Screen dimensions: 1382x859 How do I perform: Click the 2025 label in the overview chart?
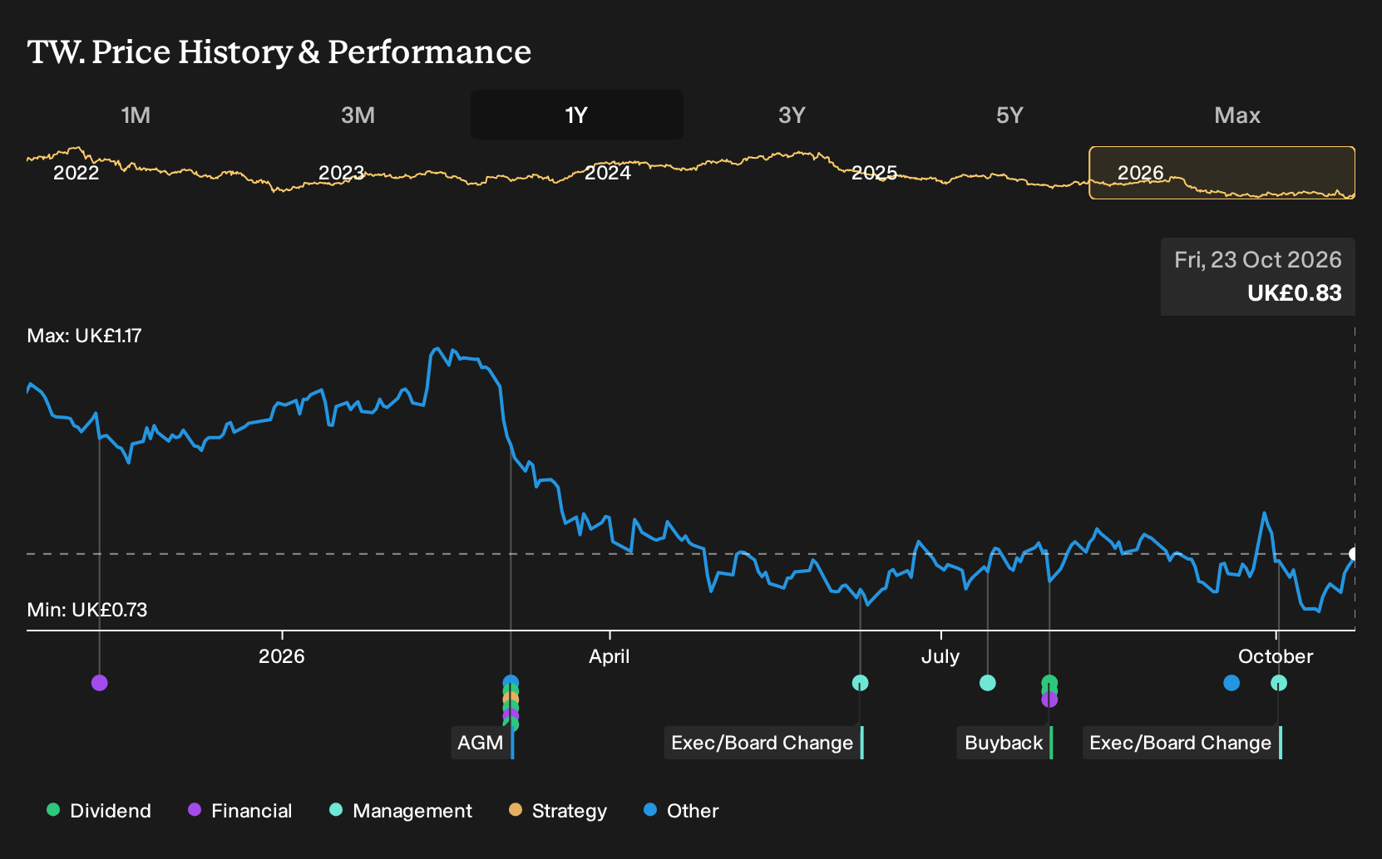click(875, 173)
